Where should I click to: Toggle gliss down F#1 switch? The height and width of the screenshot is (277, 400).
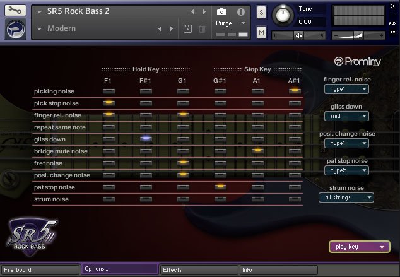146,139
